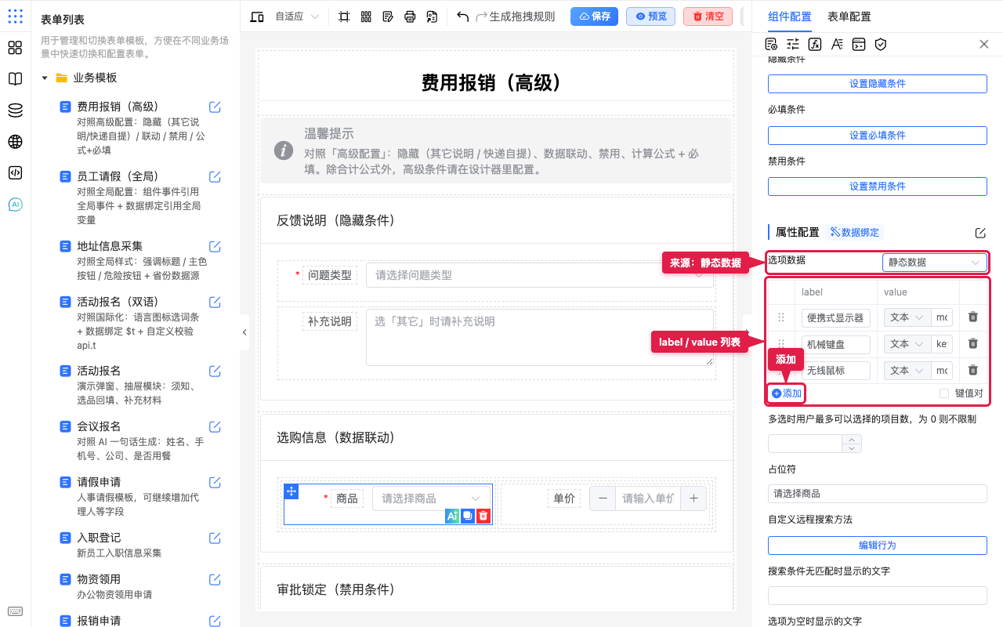Open the 选项数据 静态数据 dropdown
This screenshot has height=627, width=1003.
pos(934,263)
